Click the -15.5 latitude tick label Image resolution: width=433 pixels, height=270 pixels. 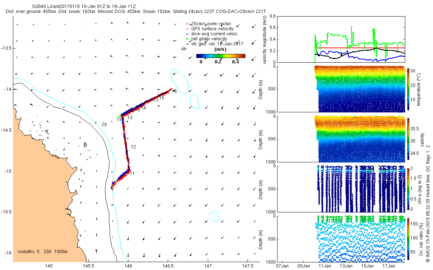click(6, 212)
